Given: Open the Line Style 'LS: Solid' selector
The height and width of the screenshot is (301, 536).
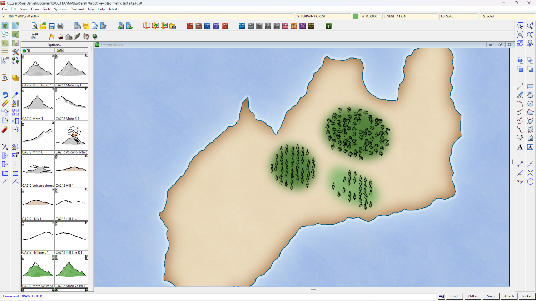Looking at the screenshot, I should pos(459,16).
